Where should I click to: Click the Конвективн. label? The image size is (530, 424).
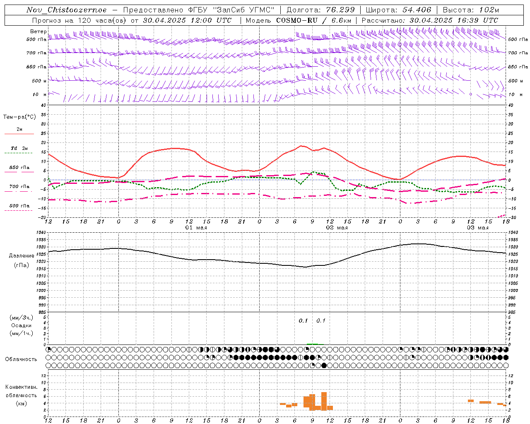[21, 387]
